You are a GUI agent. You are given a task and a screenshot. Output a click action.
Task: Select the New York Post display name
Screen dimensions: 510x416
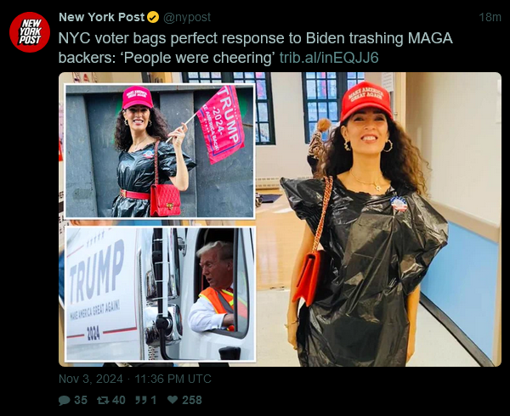click(x=101, y=17)
